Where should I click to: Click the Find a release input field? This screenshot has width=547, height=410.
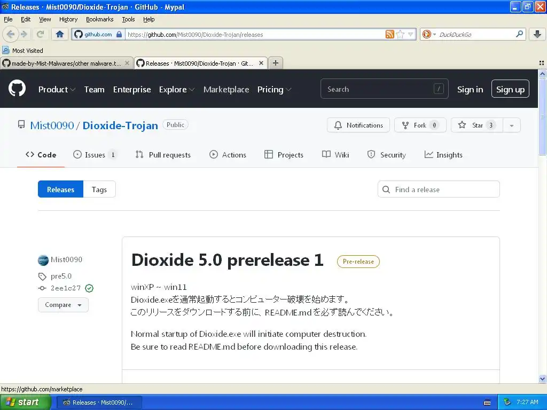(439, 190)
